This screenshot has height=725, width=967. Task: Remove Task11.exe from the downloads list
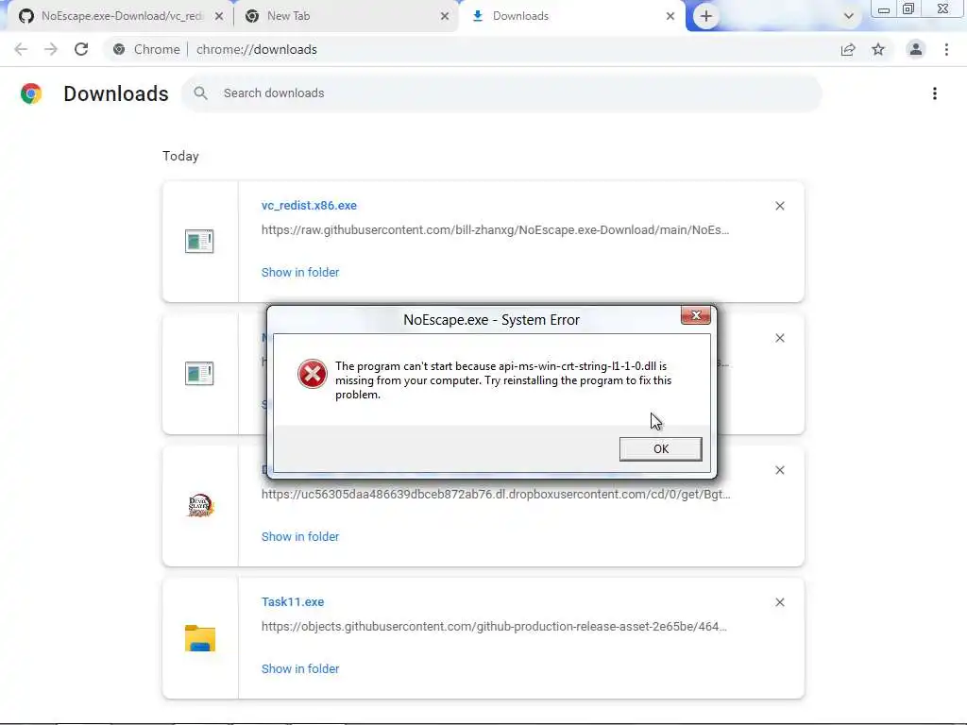pyautogui.click(x=779, y=602)
